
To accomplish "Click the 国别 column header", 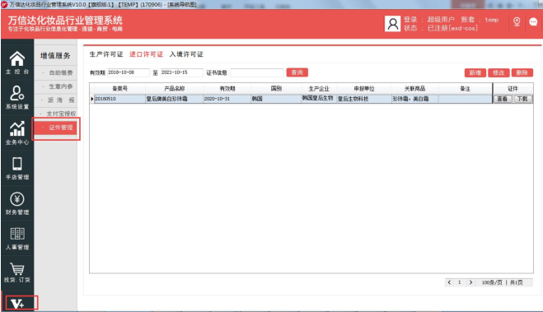I will pos(276,89).
